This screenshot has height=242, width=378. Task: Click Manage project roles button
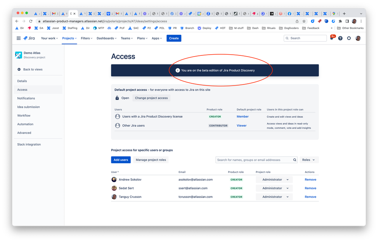pyautogui.click(x=151, y=160)
